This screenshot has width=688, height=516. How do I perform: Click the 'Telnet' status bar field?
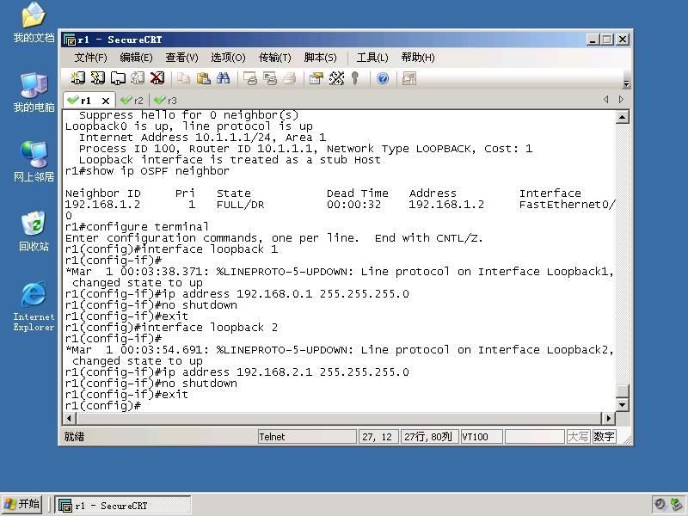(307, 437)
